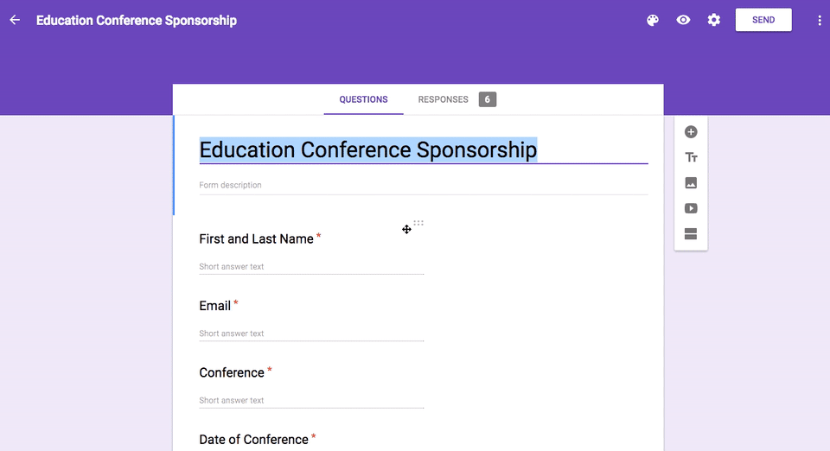Screen dimensions: 830x451
Task: Switch to the RESPONSES tab
Action: [x=443, y=99]
